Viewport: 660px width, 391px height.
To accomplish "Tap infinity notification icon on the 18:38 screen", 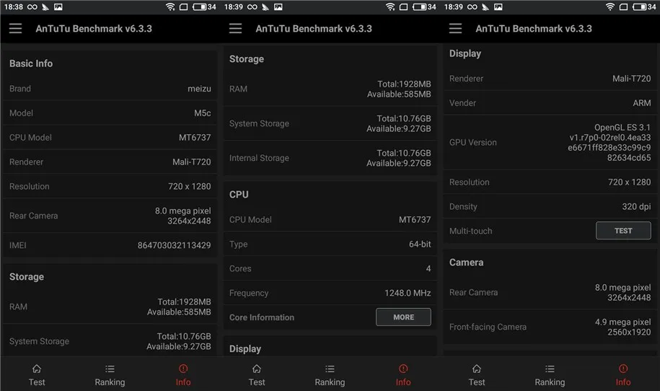I will (32, 6).
